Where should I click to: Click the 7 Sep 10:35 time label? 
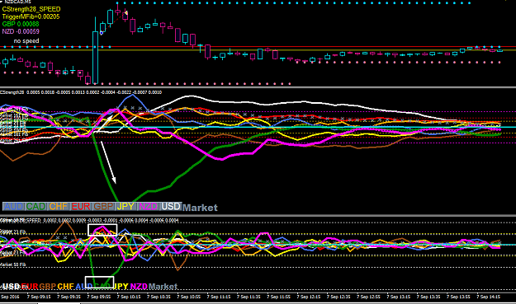[x=159, y=297]
